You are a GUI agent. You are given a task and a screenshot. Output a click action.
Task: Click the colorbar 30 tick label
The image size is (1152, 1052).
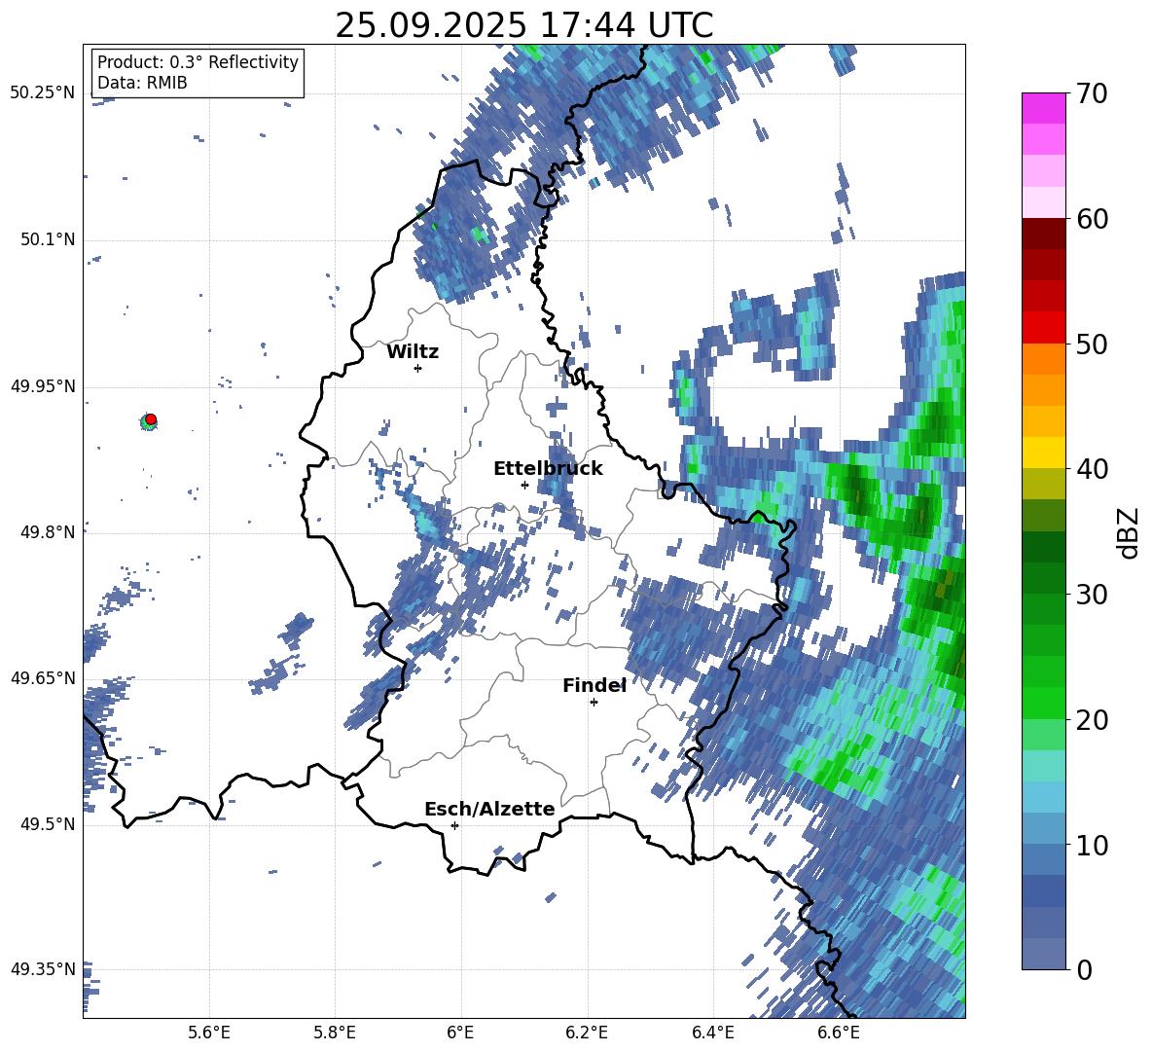[x=1092, y=595]
